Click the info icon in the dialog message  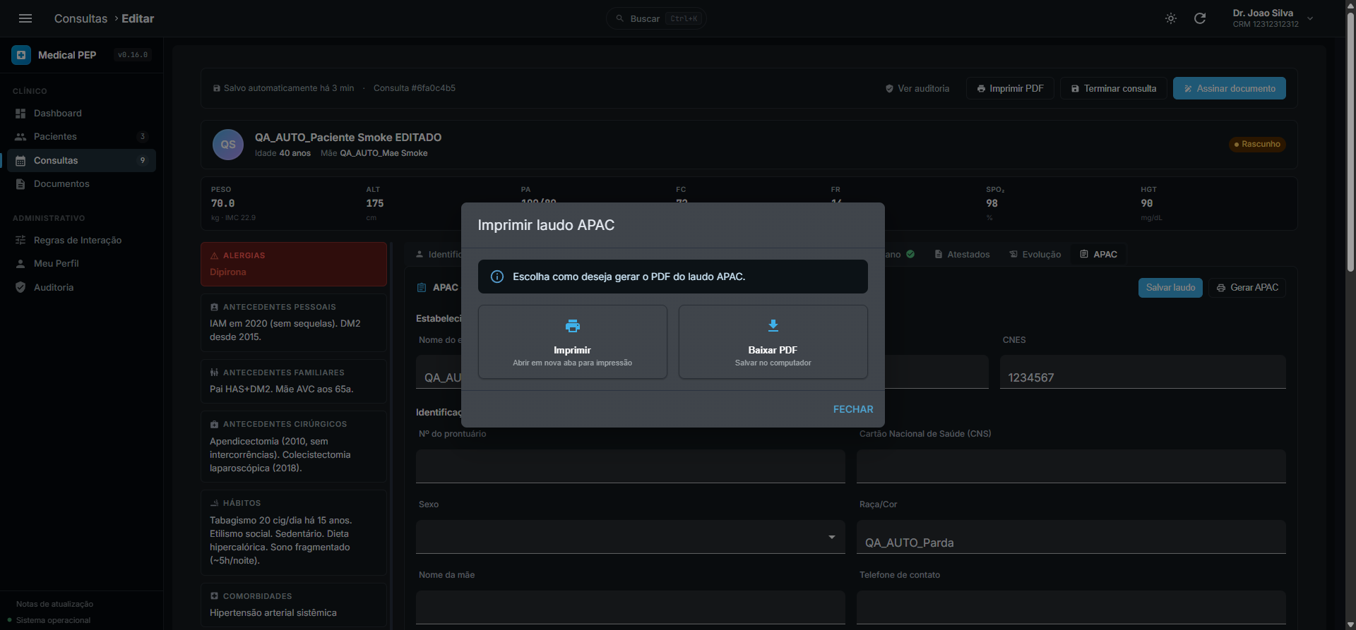[497, 277]
